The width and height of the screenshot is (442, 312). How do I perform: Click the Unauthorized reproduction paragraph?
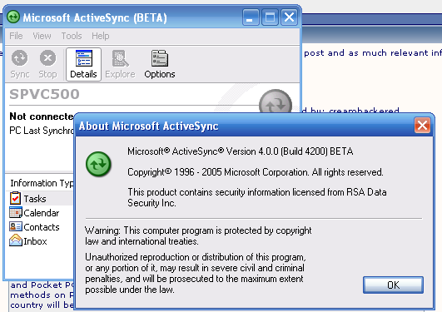point(195,273)
